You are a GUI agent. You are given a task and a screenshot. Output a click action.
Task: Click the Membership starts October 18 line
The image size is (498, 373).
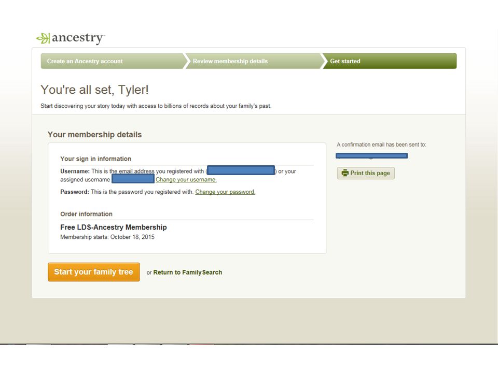click(x=107, y=237)
